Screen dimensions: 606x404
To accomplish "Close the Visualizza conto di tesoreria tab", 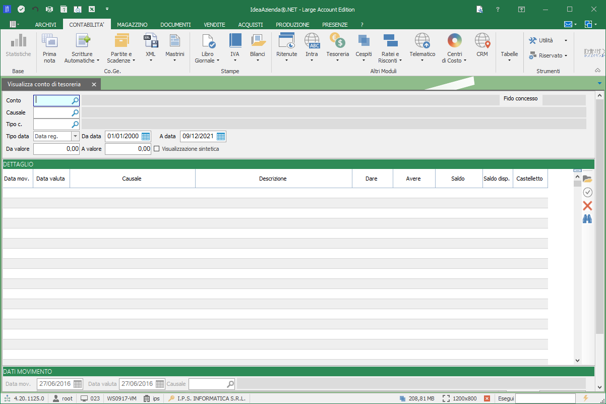I will (x=93, y=84).
